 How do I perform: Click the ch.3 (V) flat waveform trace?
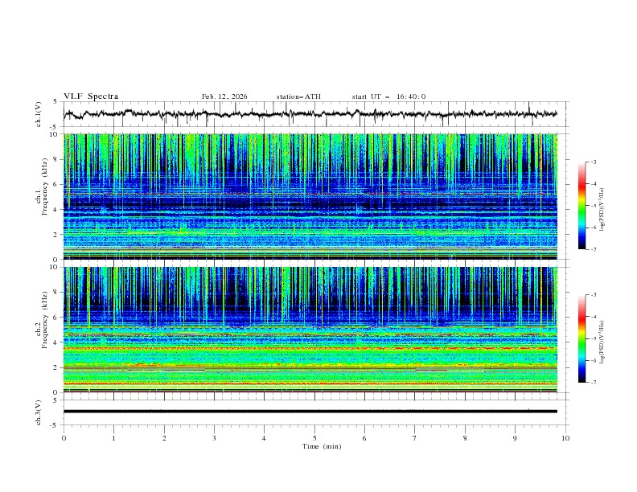tap(314, 411)
